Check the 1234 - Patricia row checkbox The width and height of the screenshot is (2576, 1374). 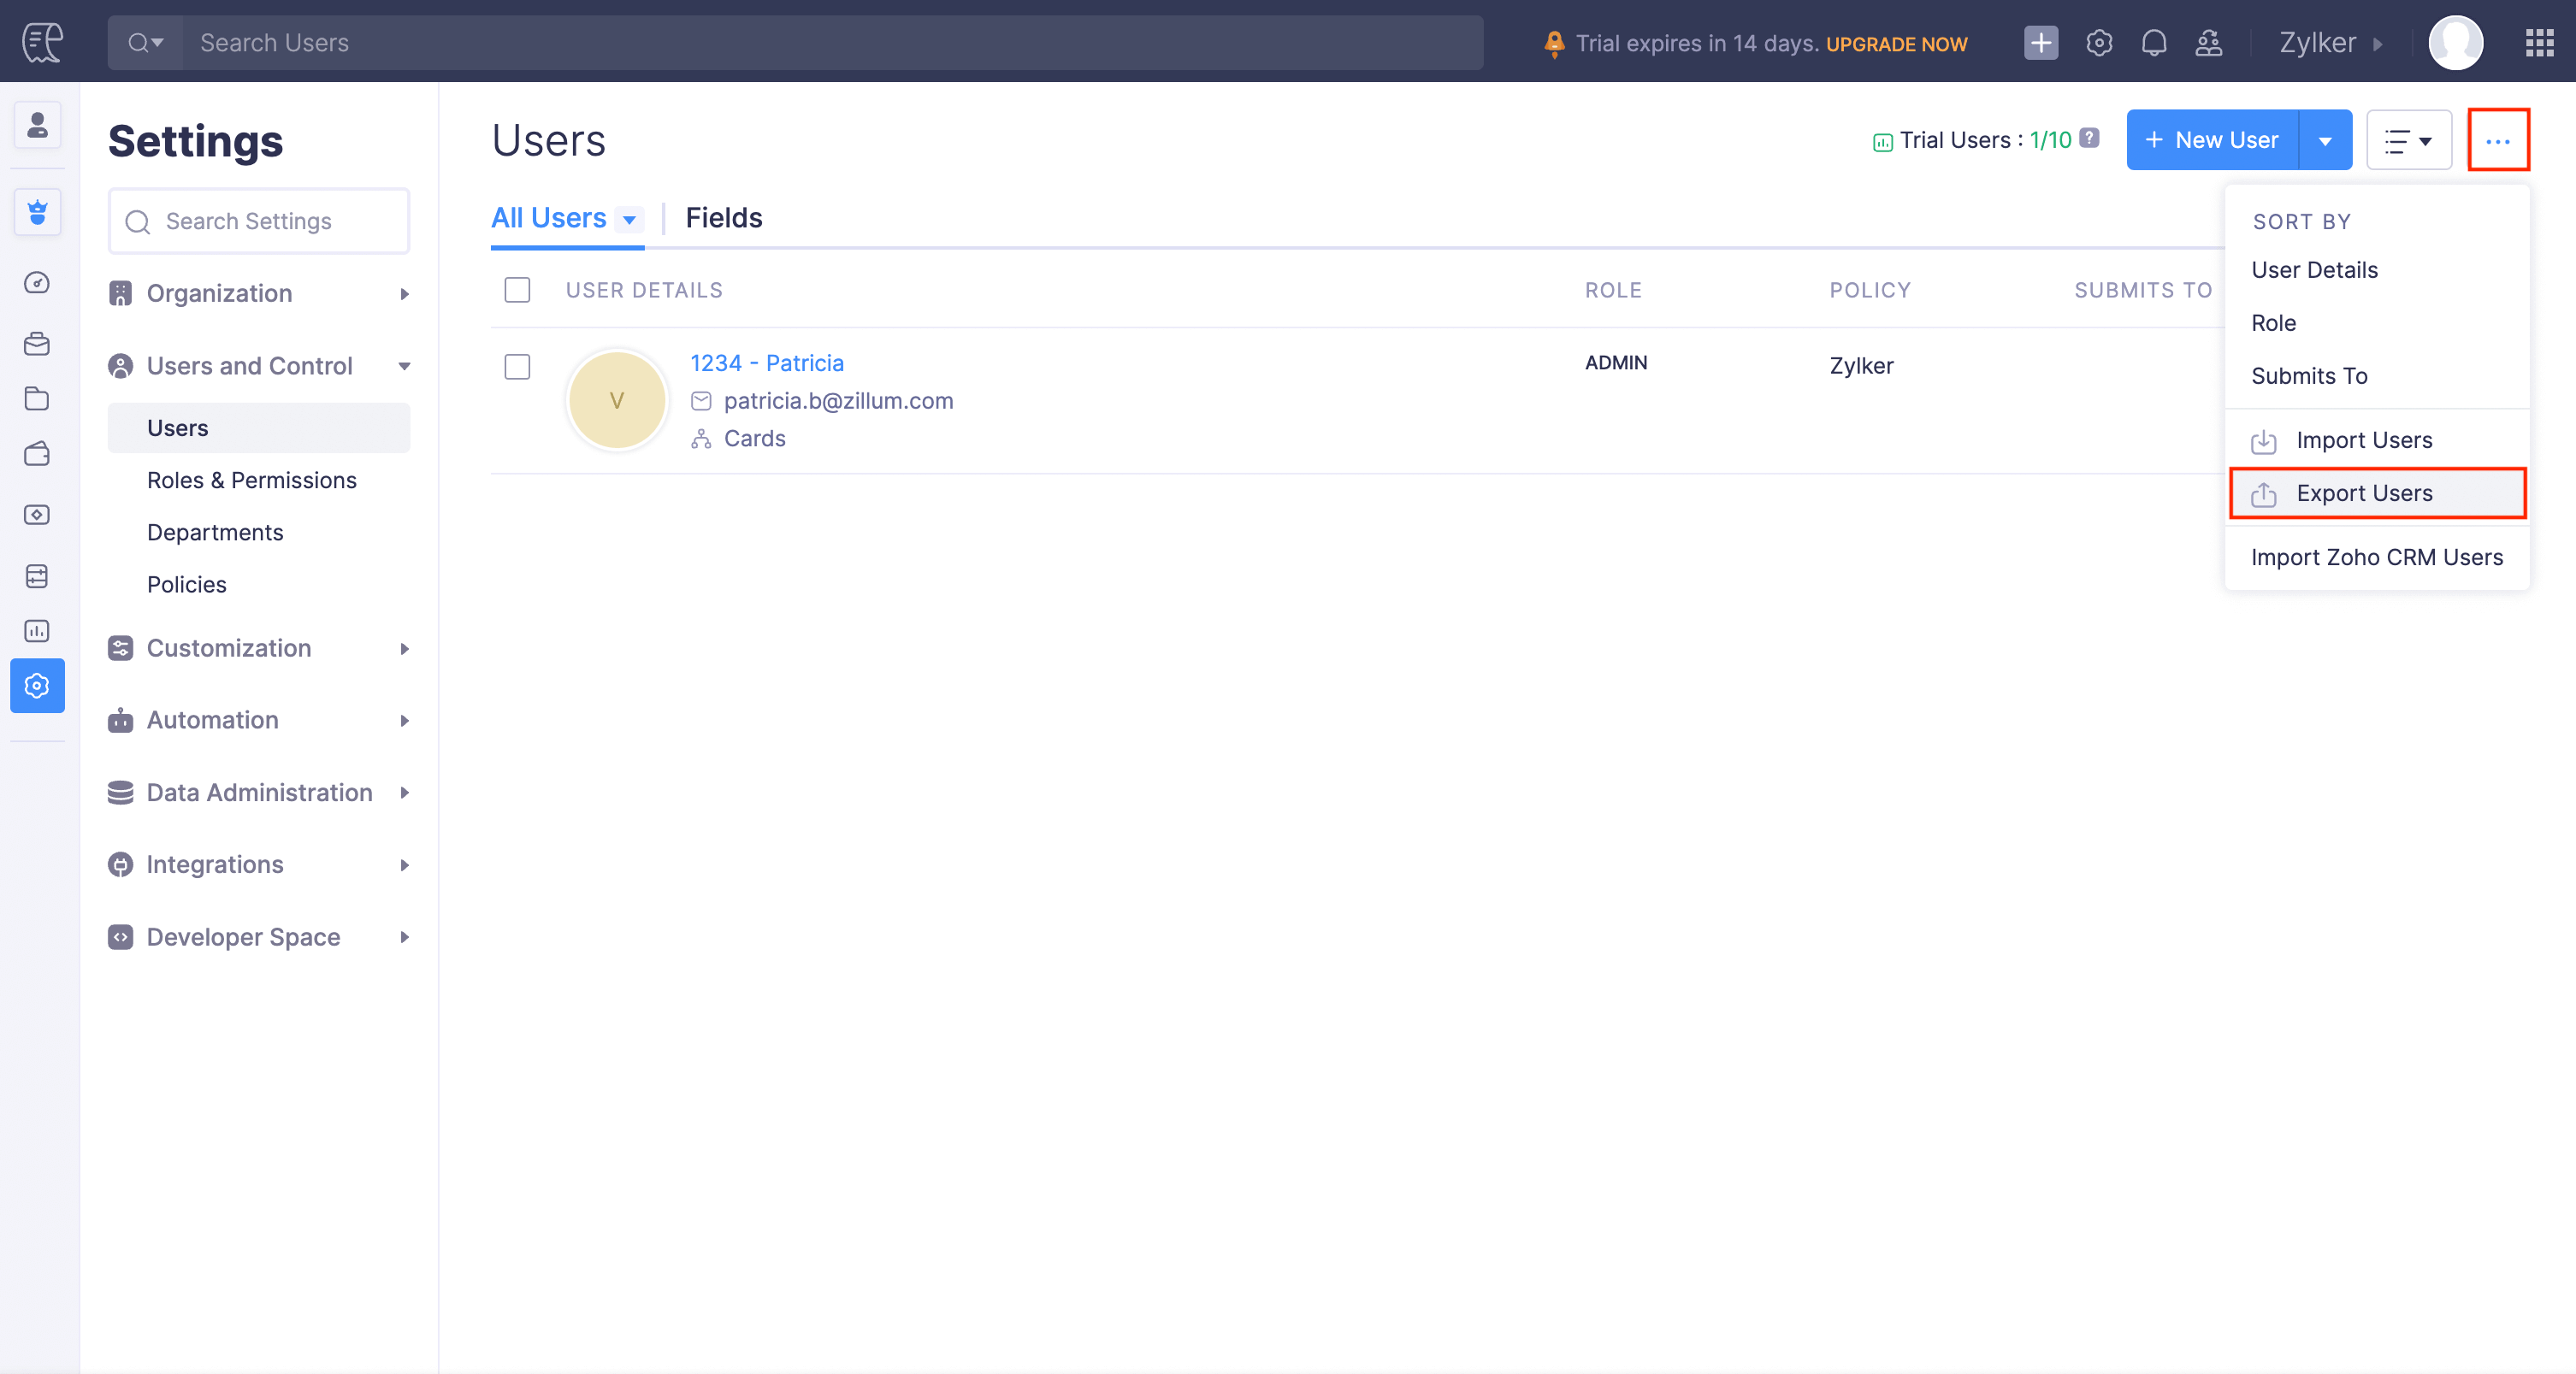(x=517, y=367)
